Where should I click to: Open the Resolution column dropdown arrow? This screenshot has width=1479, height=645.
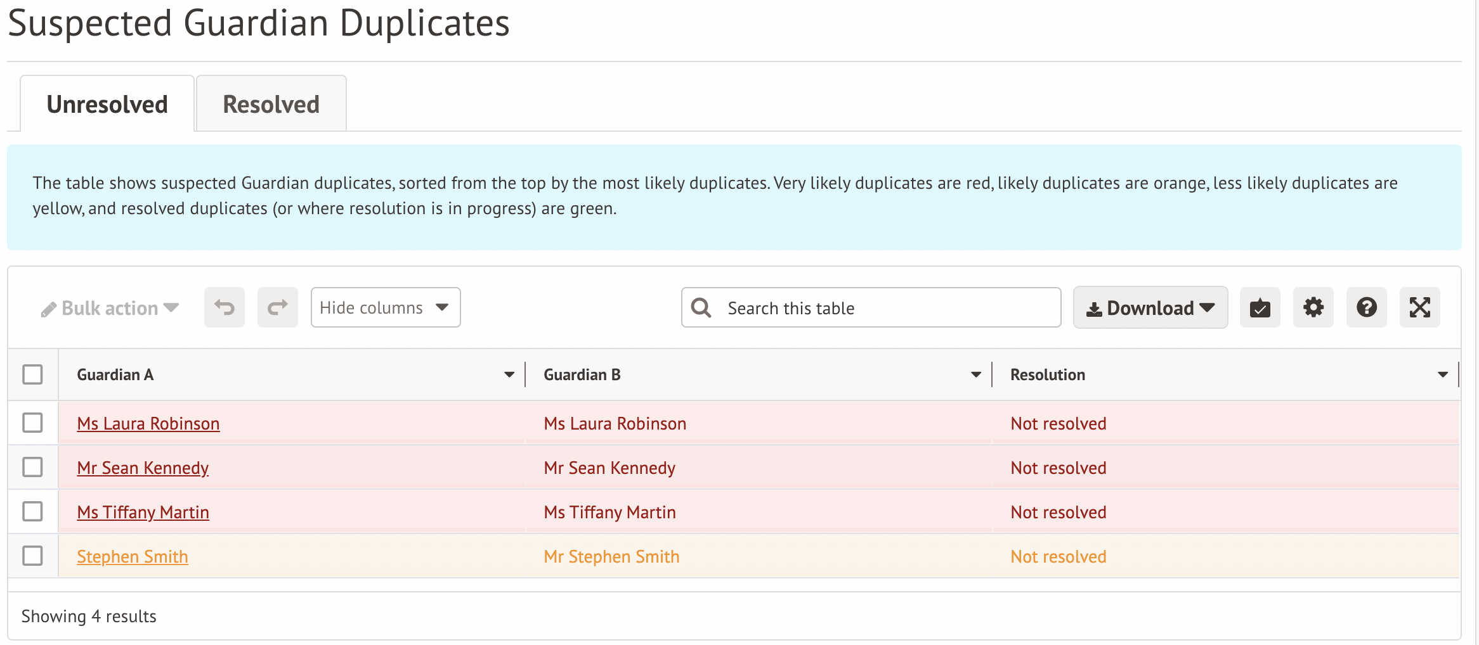(x=1442, y=374)
